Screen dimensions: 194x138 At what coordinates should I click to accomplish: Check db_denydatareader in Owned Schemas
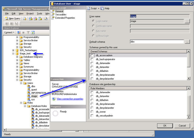pyautogui.click(x=92, y=75)
